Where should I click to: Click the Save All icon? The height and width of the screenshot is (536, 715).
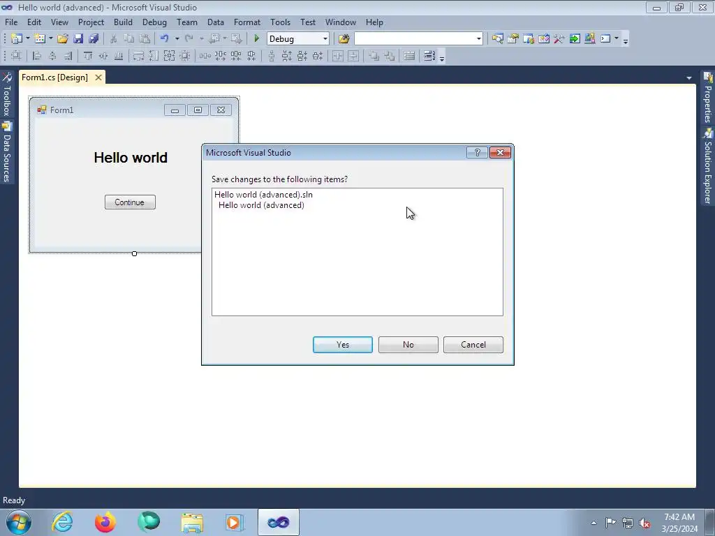click(x=94, y=39)
